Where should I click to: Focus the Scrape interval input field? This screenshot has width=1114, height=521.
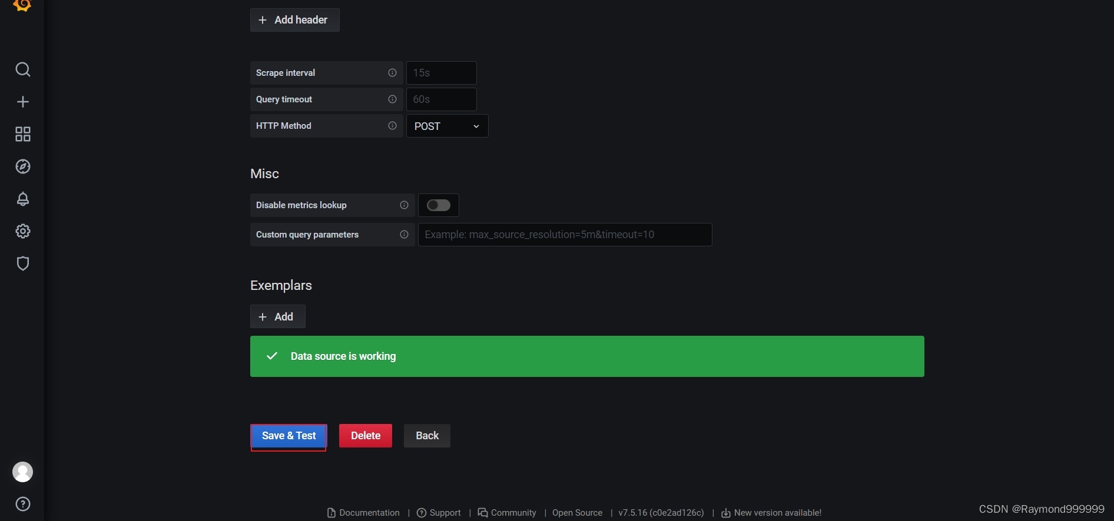pyautogui.click(x=442, y=73)
